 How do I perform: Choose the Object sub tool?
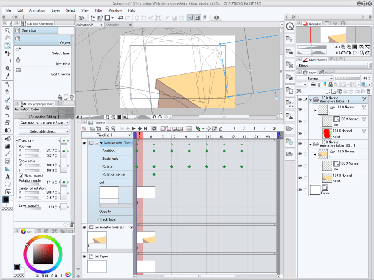tap(43, 40)
